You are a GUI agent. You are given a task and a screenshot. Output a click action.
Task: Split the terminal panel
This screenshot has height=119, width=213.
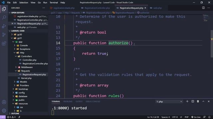click(x=193, y=101)
